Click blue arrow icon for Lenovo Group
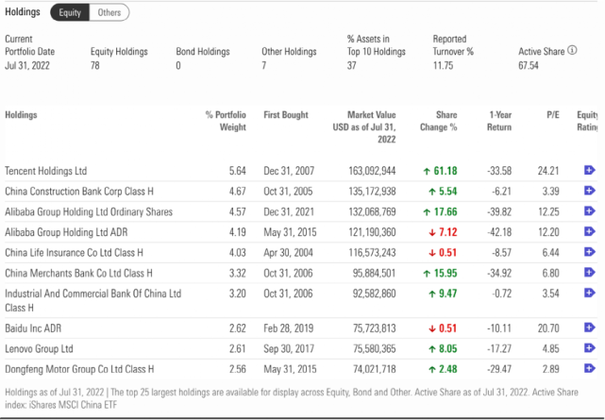The width and height of the screenshot is (605, 420). pos(590,348)
